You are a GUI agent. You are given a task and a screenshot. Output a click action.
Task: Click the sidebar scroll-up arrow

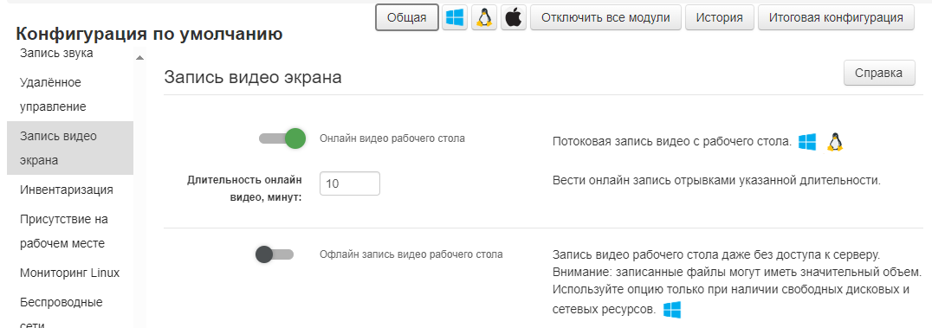[139, 58]
